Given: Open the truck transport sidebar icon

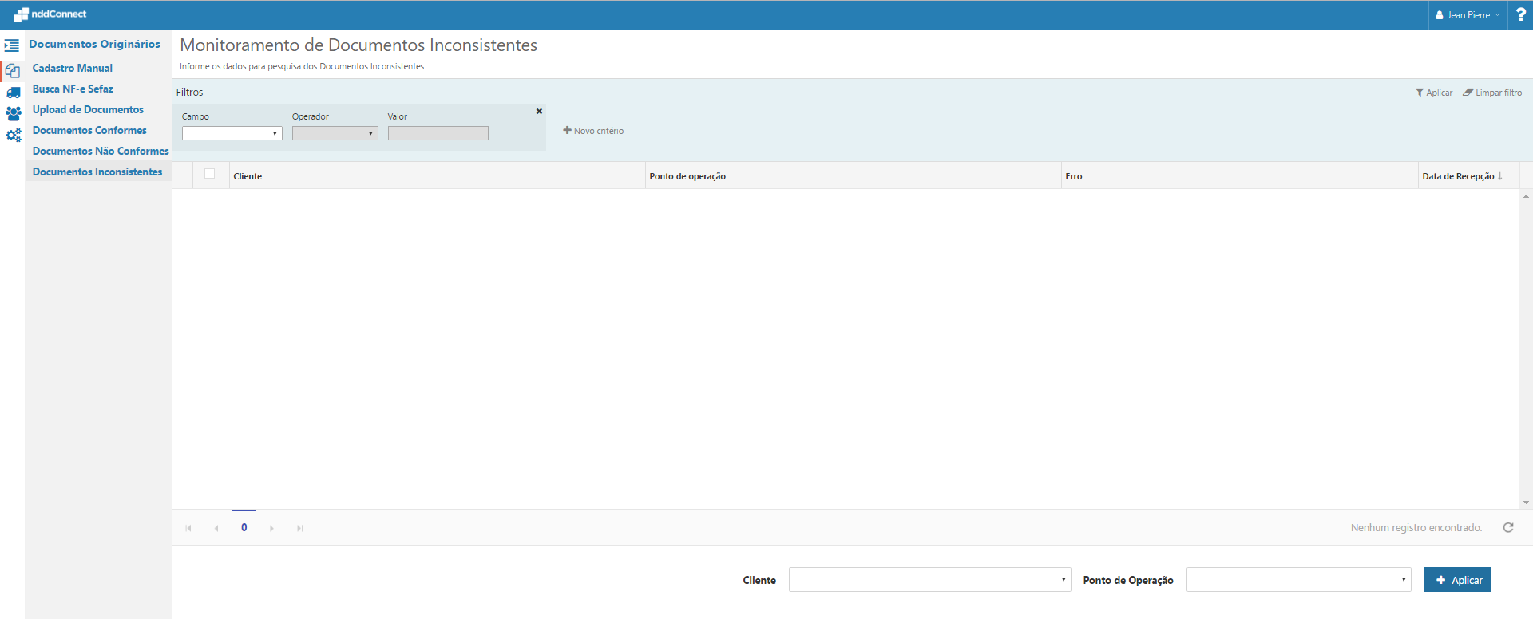Looking at the screenshot, I should tap(13, 93).
